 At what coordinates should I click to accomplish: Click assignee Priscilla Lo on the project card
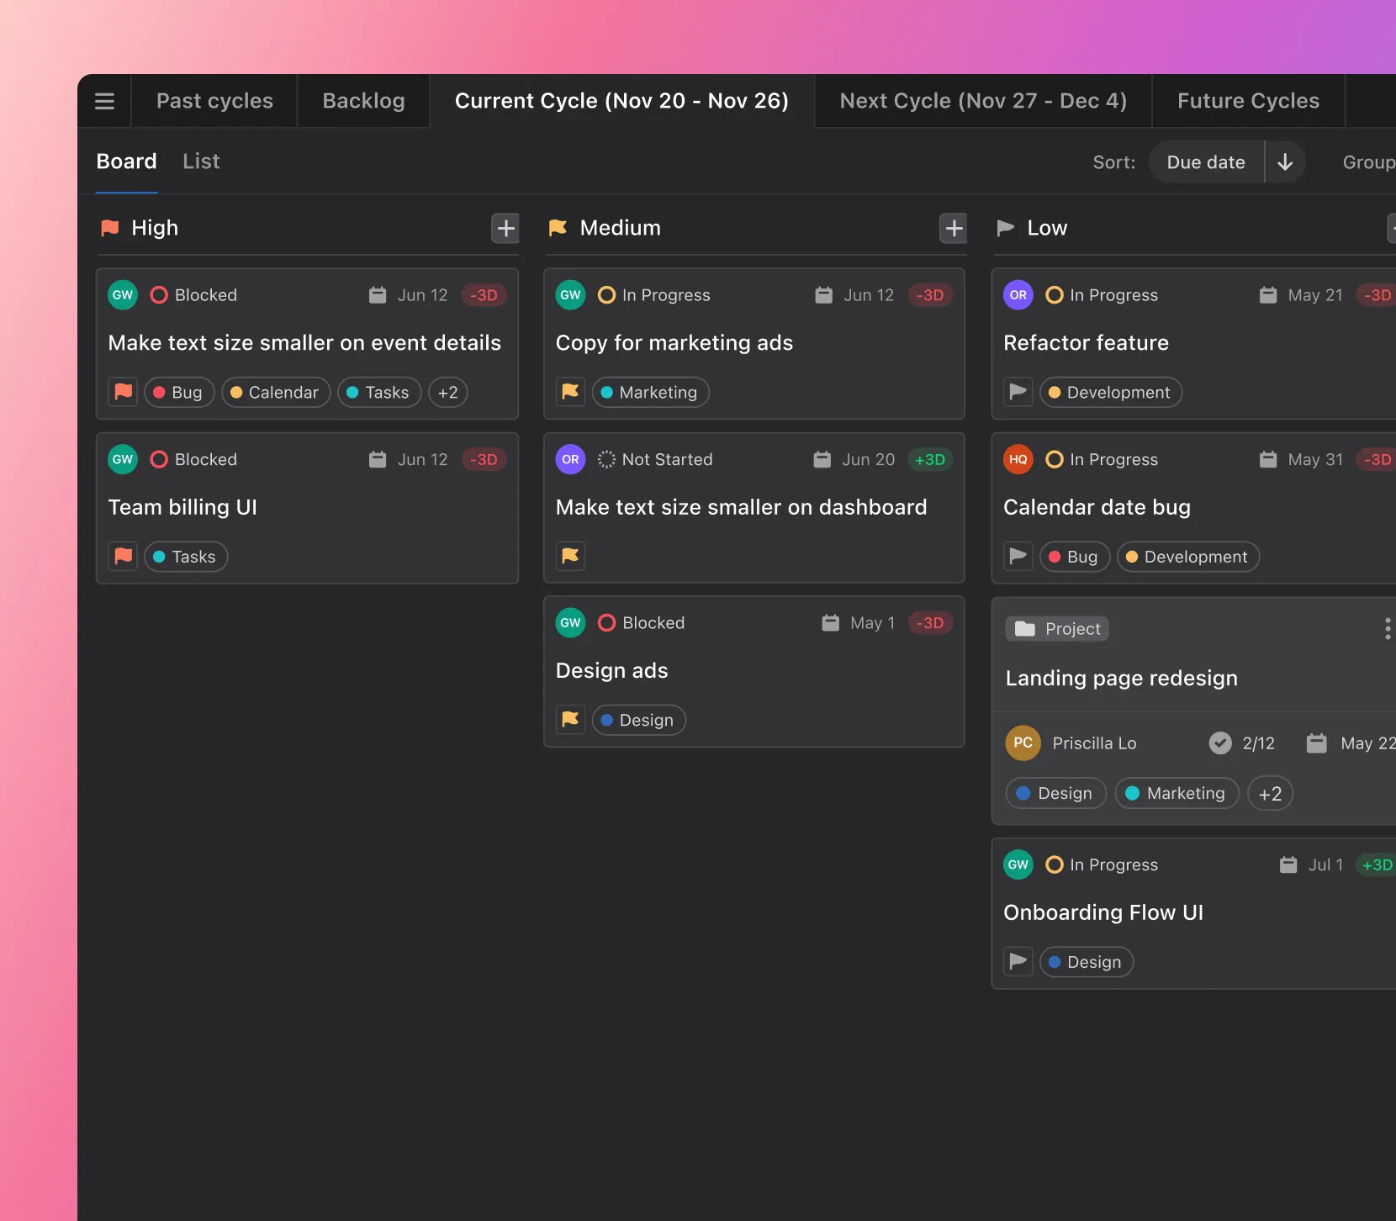coord(1094,743)
